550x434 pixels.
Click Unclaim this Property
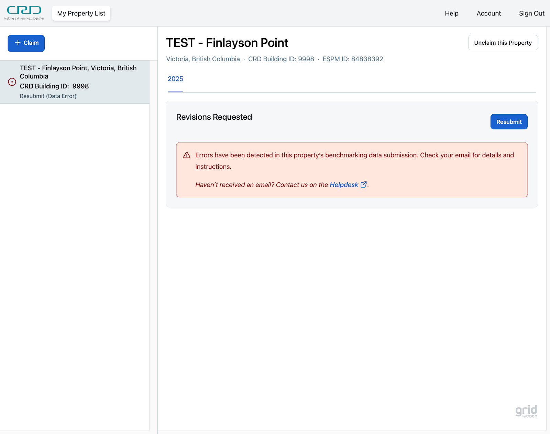pyautogui.click(x=503, y=43)
